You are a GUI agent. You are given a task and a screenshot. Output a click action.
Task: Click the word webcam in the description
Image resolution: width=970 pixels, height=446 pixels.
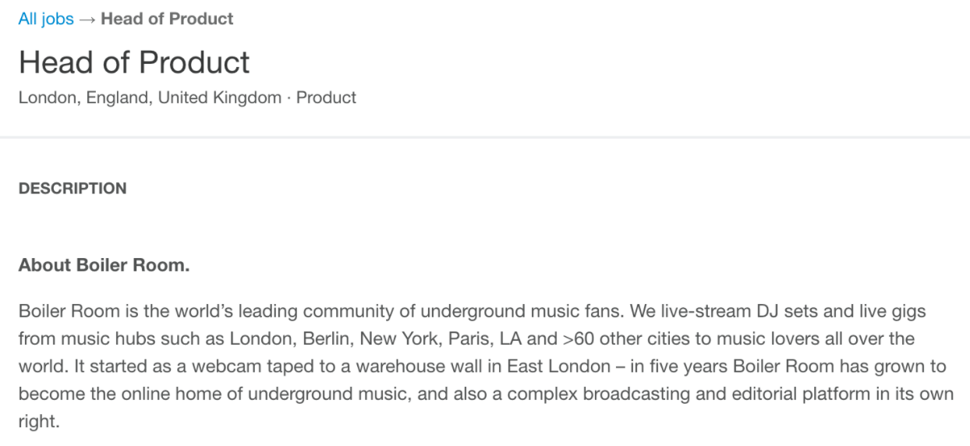pyautogui.click(x=218, y=366)
